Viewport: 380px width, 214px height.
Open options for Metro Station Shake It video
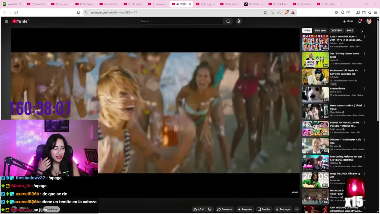pyautogui.click(x=365, y=106)
